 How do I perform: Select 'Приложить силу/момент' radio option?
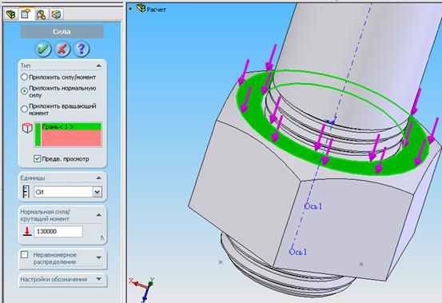25,77
